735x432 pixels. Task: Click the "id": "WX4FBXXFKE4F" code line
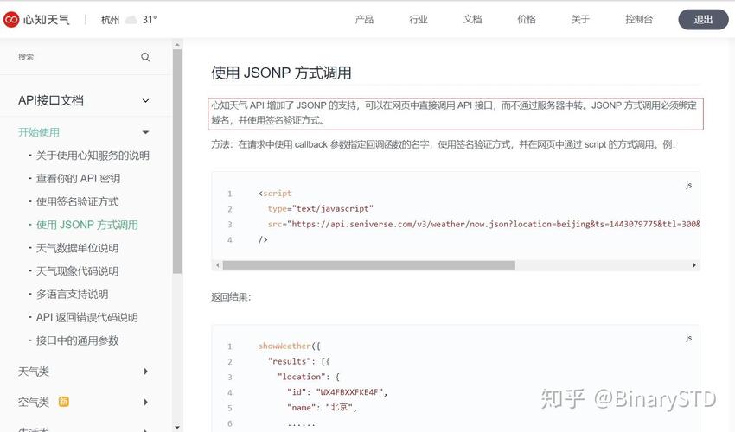pyautogui.click(x=337, y=392)
